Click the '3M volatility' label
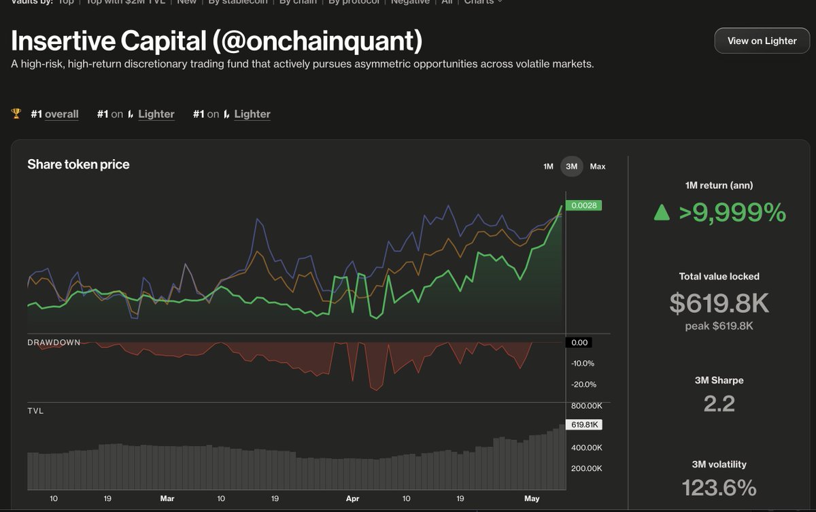Viewport: 816px width, 512px height. 719,464
